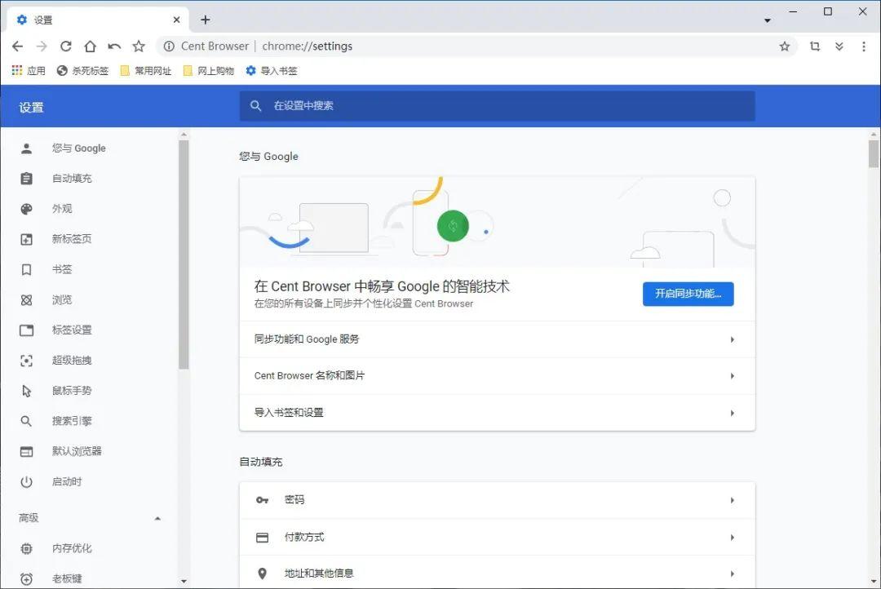Viewport: 881px width, 589px height.
Task: Open the tab list dropdown arrow
Action: 767,20
